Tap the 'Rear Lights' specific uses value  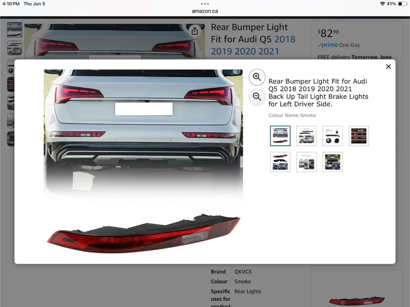(x=248, y=291)
